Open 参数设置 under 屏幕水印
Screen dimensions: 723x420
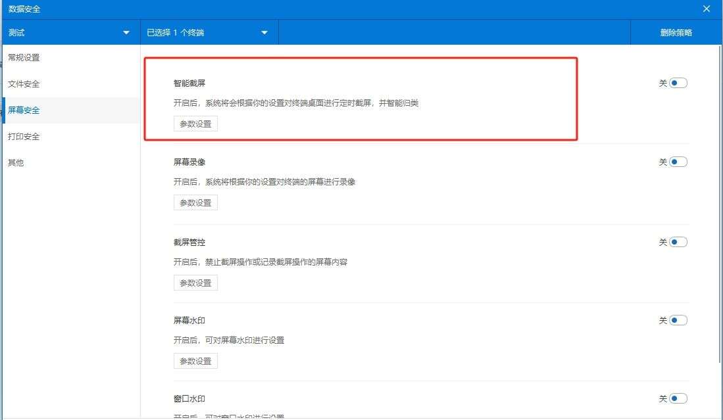[x=195, y=360]
